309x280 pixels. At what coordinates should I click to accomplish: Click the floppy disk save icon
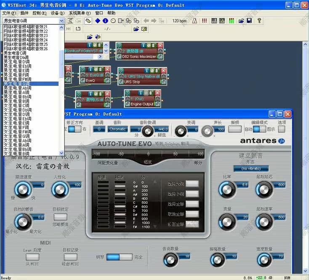(x=249, y=21)
